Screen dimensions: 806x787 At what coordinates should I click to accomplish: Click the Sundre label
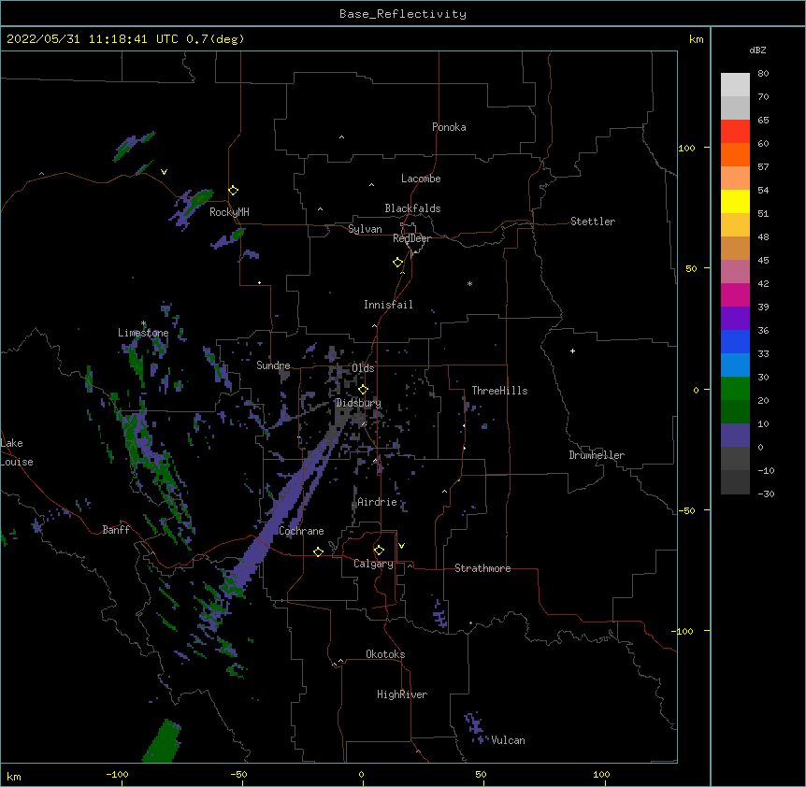point(273,365)
